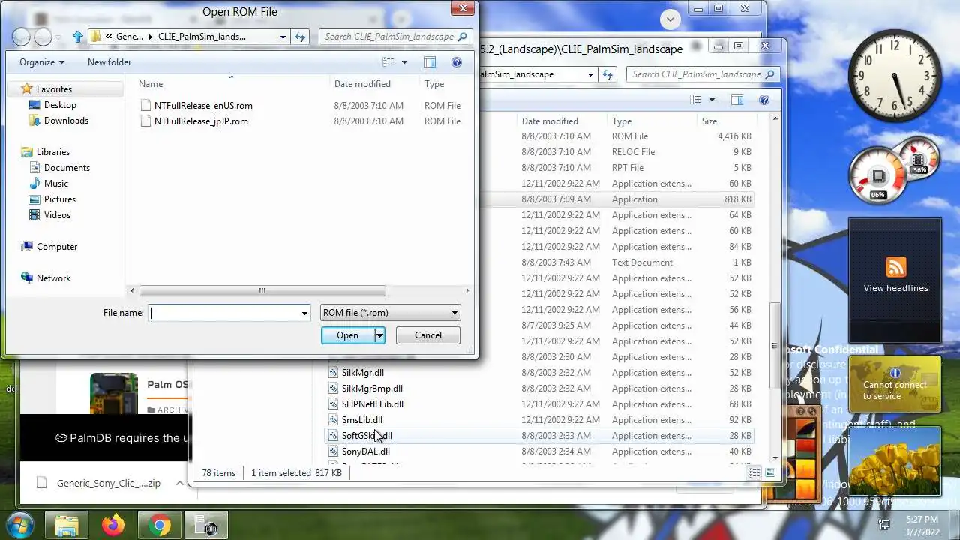This screenshot has height=540, width=960.
Task: Change Explorer window view mode
Action: click(696, 100)
